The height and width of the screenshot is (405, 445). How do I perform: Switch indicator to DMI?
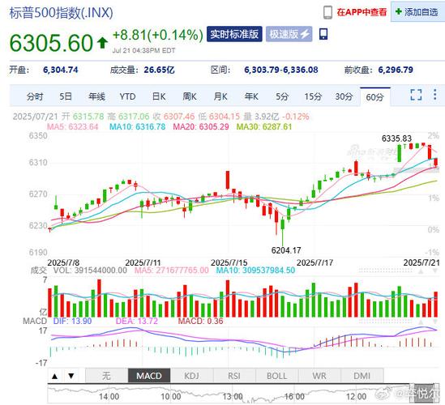(362, 376)
